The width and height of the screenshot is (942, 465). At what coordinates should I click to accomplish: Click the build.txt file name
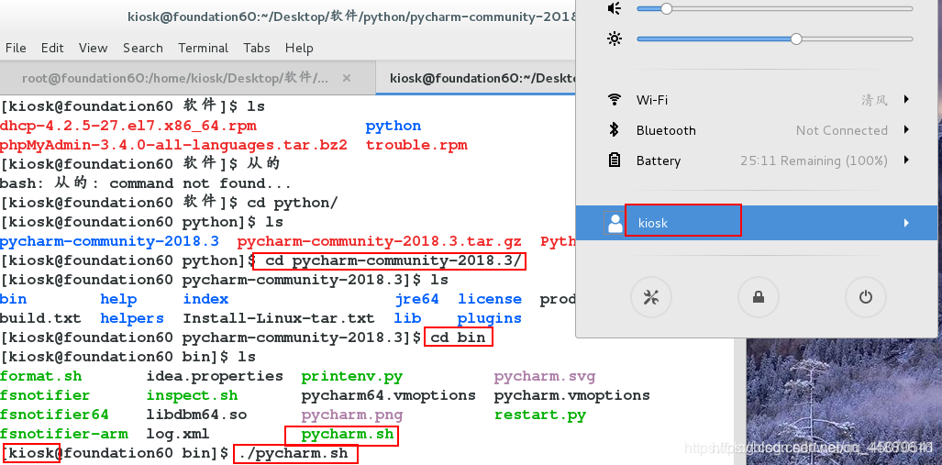(x=40, y=318)
